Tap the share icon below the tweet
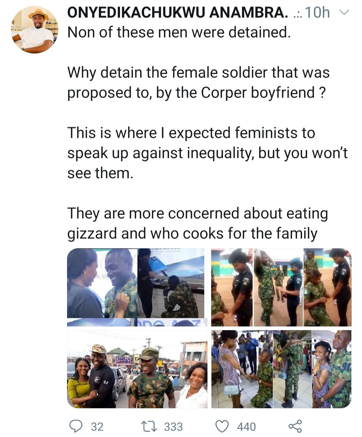362x437 pixels. 295,426
